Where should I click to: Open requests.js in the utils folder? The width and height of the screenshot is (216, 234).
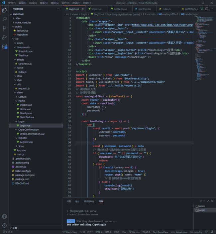(x=24, y=88)
